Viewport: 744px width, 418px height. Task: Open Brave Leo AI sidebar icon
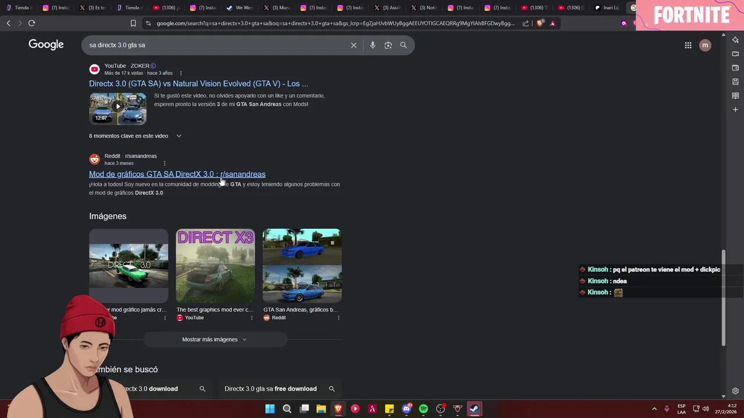coord(735,40)
